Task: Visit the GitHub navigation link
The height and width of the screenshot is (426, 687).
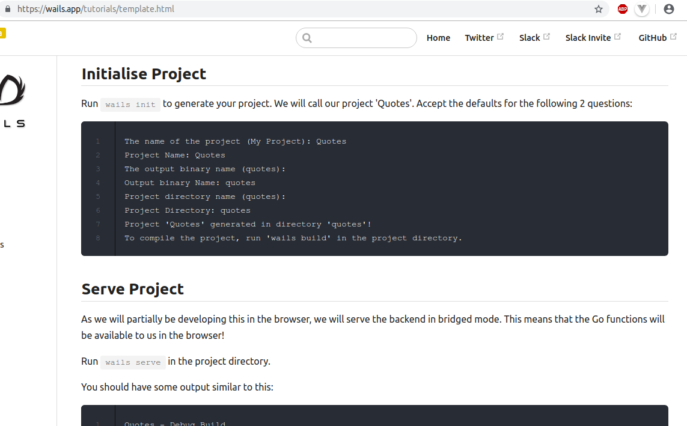Action: tap(652, 38)
